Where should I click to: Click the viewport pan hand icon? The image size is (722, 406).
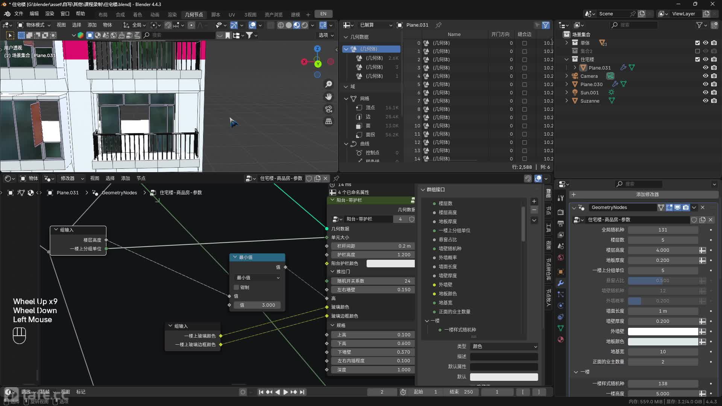pos(329,97)
